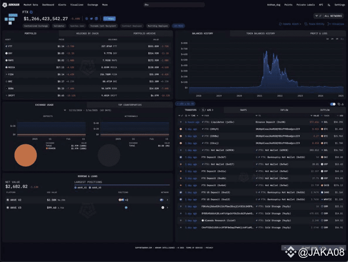Toggle AAVE_V2 in largest positions legend
The width and height of the screenshot is (348, 262).
80,188
